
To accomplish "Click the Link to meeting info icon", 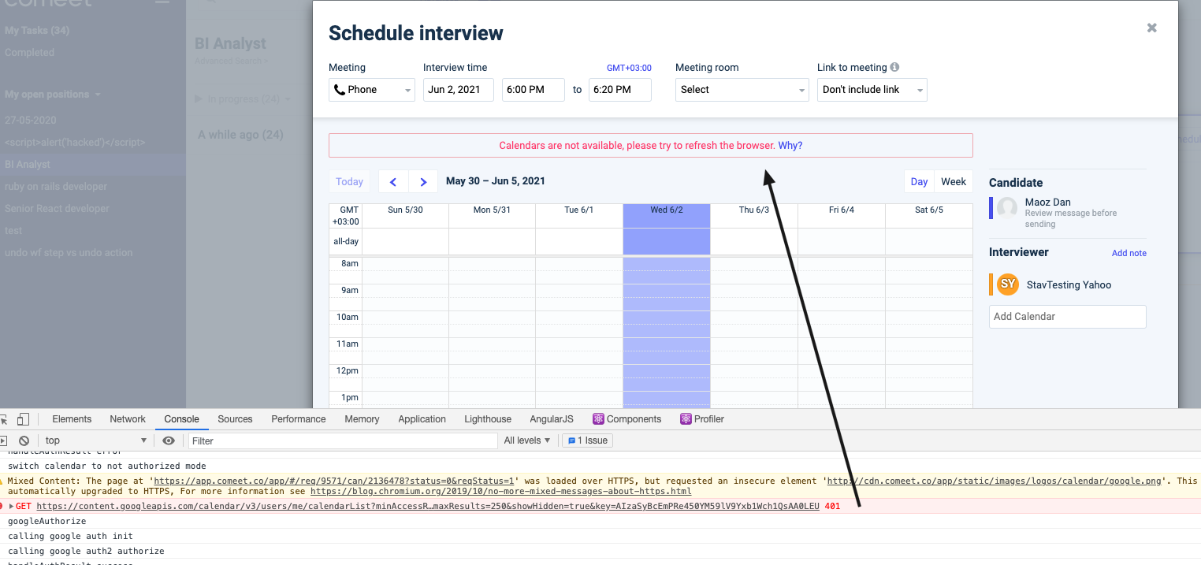I will coord(894,68).
